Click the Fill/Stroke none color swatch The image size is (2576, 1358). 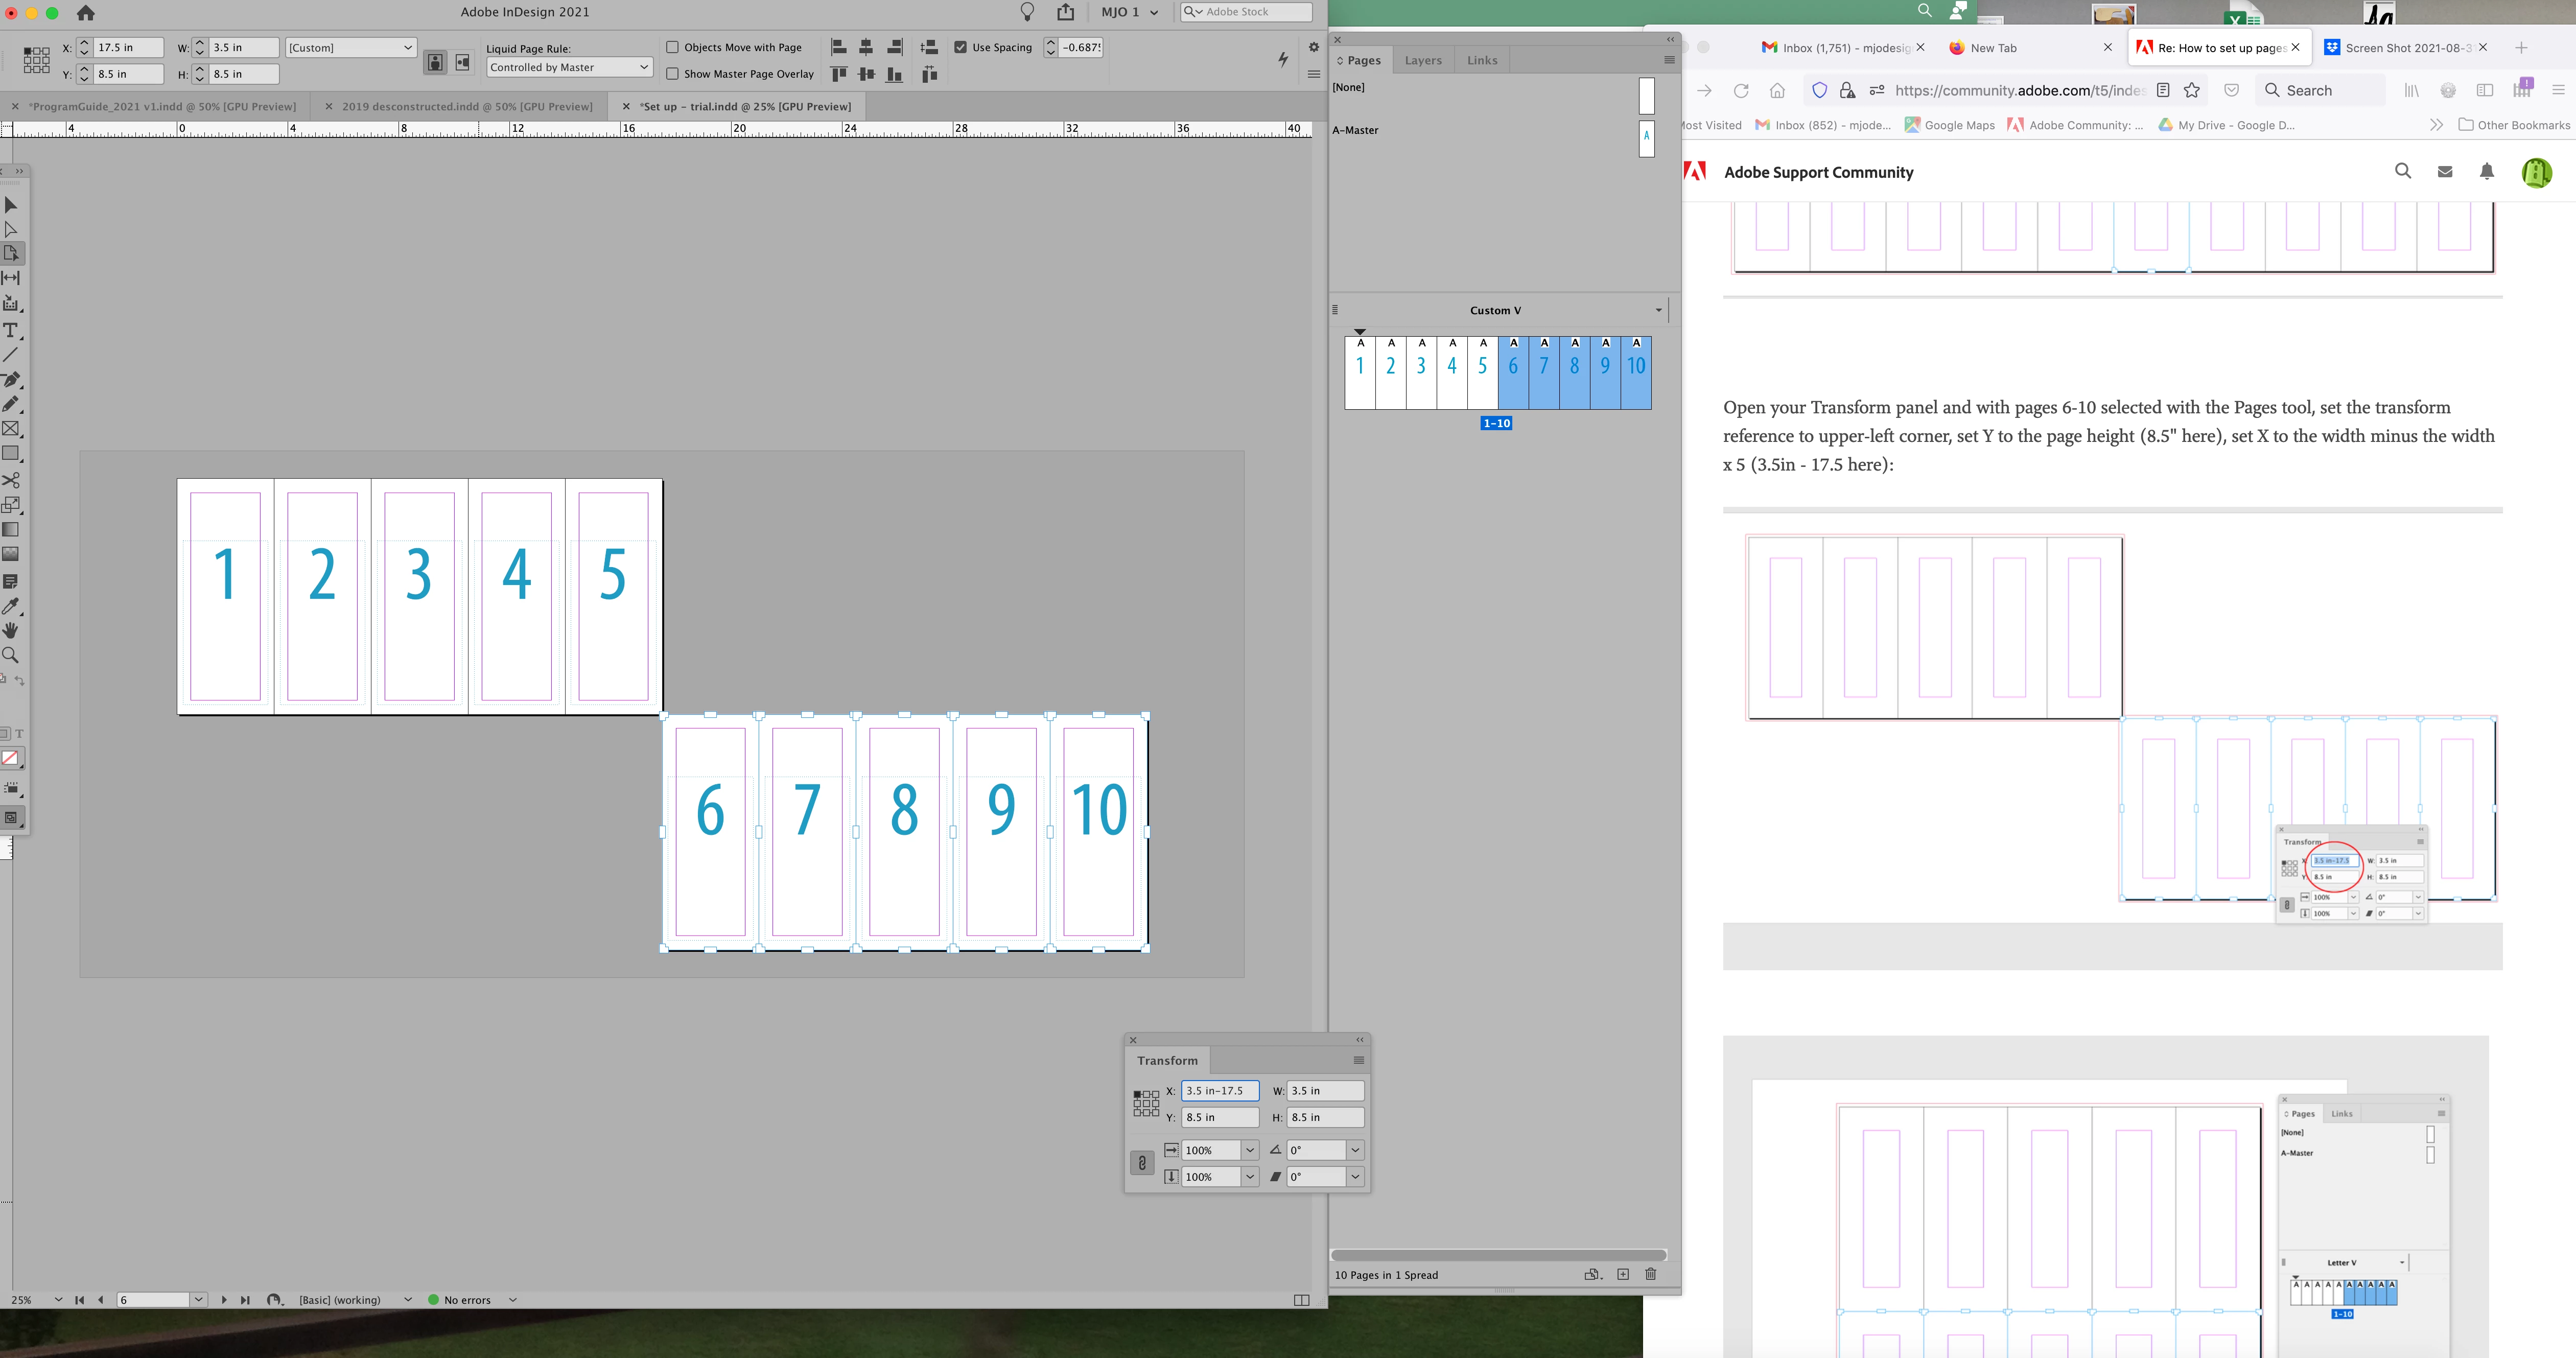[x=10, y=758]
